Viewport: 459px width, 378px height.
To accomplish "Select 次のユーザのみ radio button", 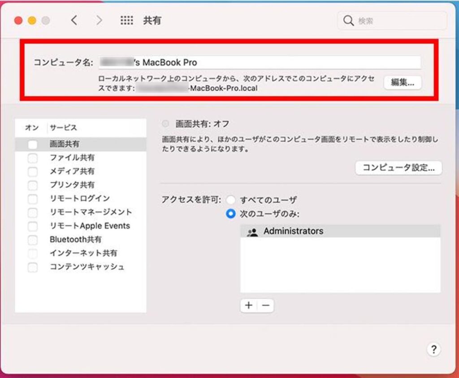I will coord(231,214).
